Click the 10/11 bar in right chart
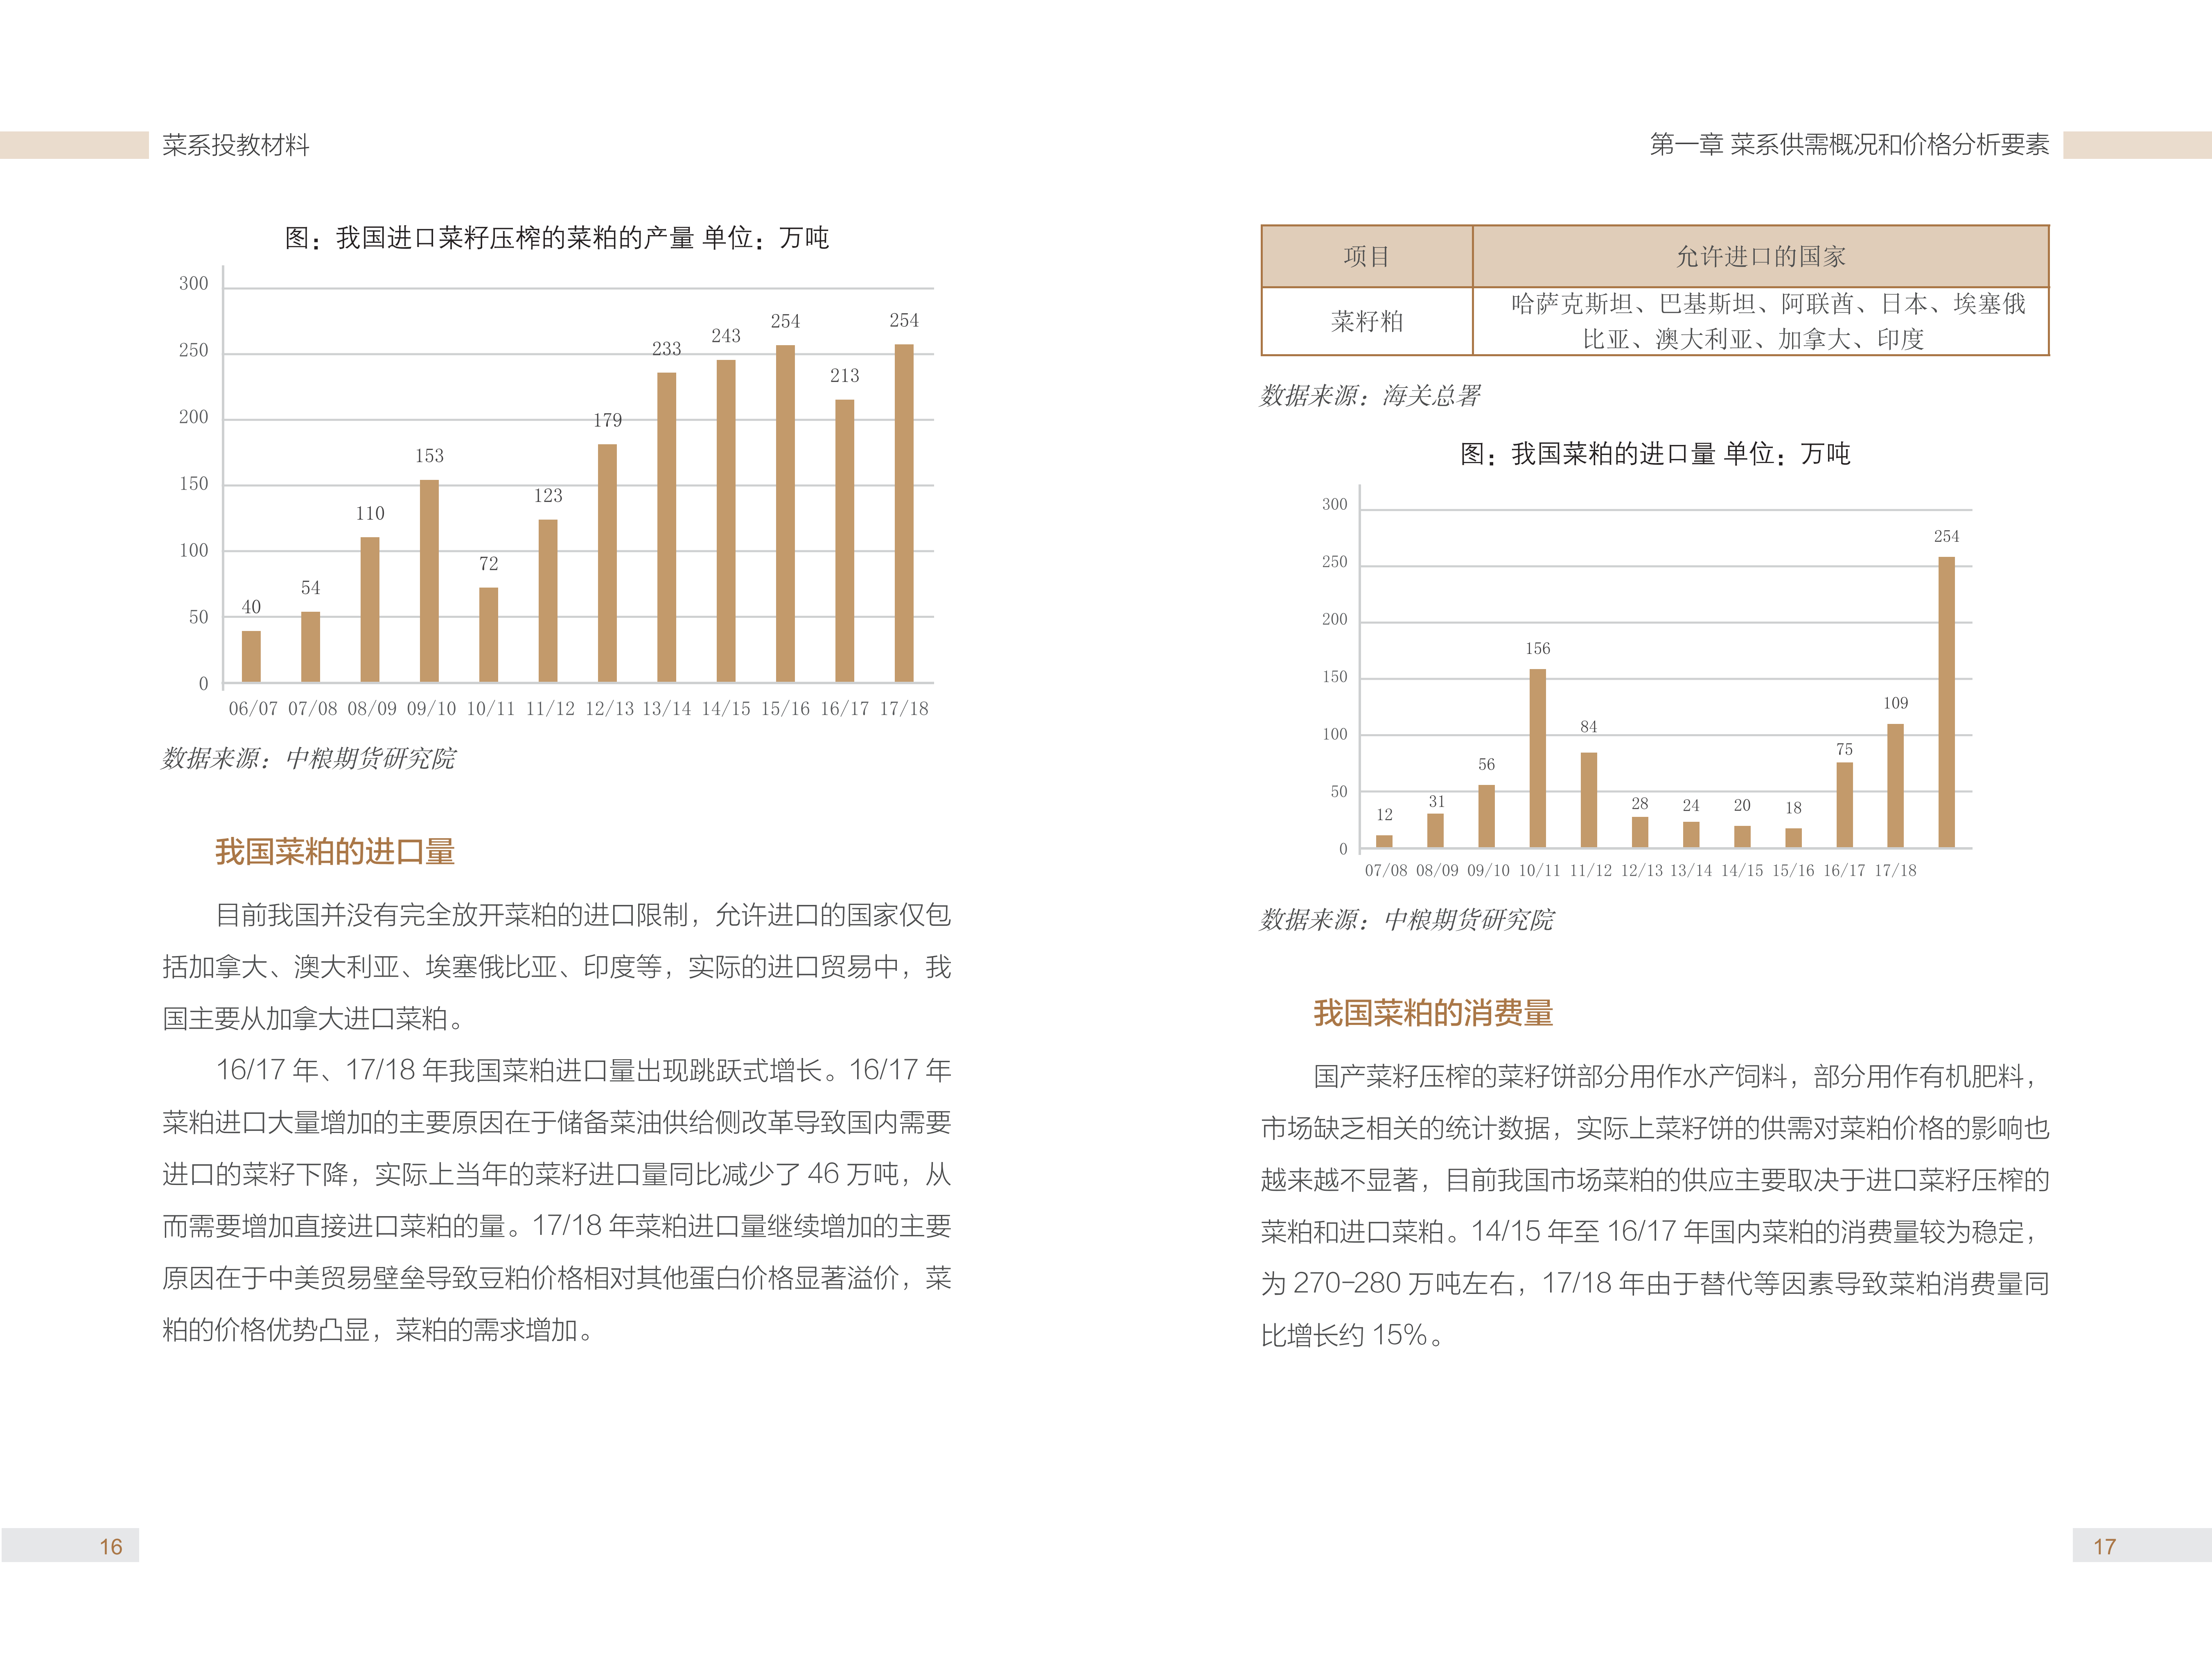Image resolution: width=2212 pixels, height=1671 pixels. pos(1537,758)
